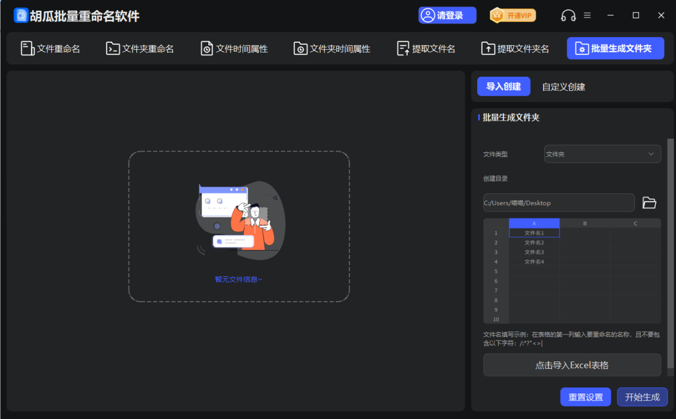The width and height of the screenshot is (676, 419).
Task: Click the folder browse icon beside path
Action: click(650, 203)
